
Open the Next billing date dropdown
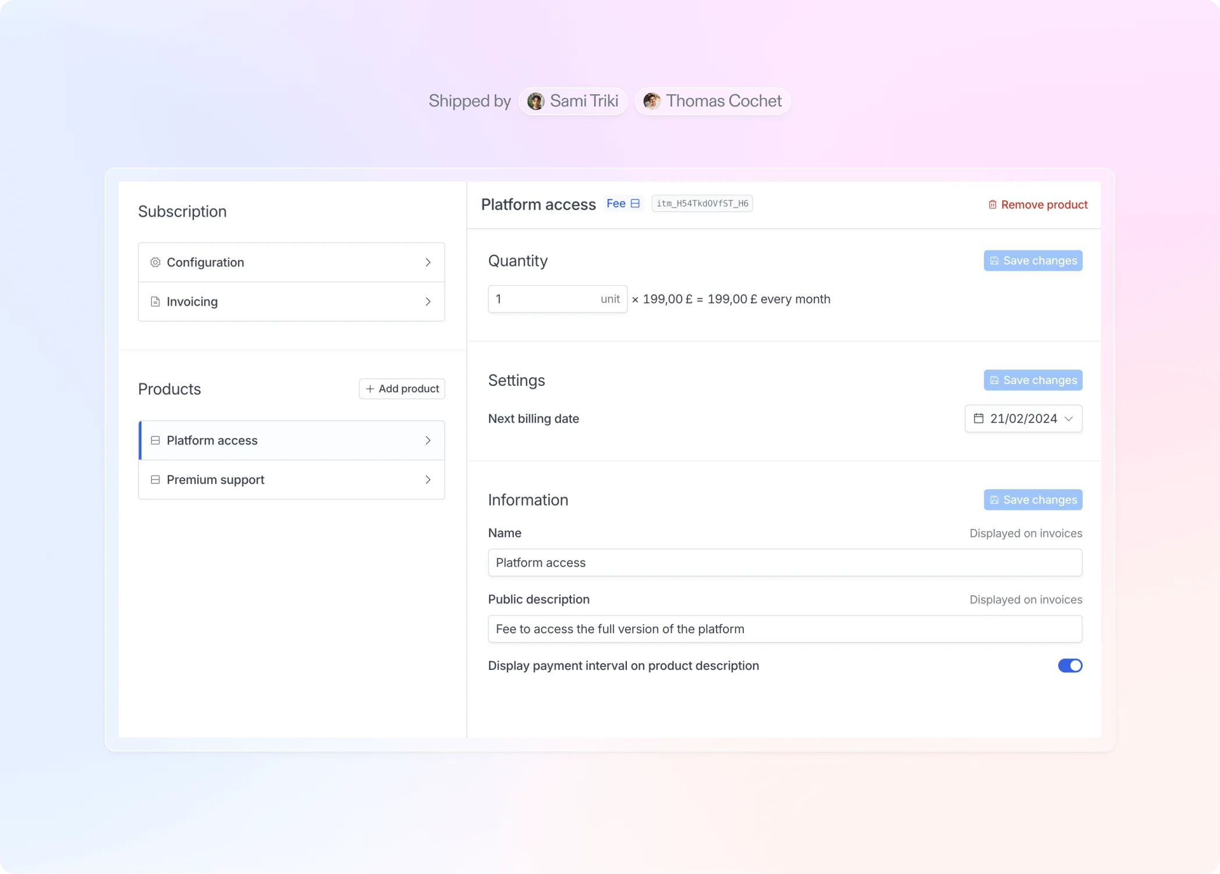tap(1023, 418)
